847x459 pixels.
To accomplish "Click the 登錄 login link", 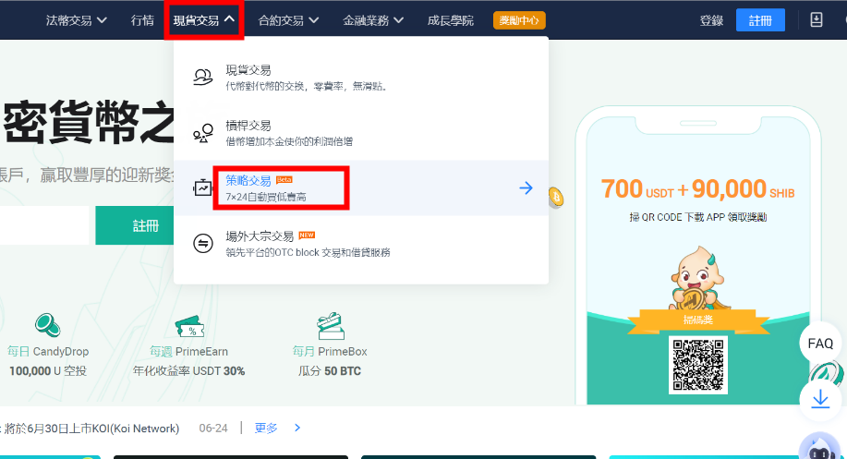I will (711, 20).
